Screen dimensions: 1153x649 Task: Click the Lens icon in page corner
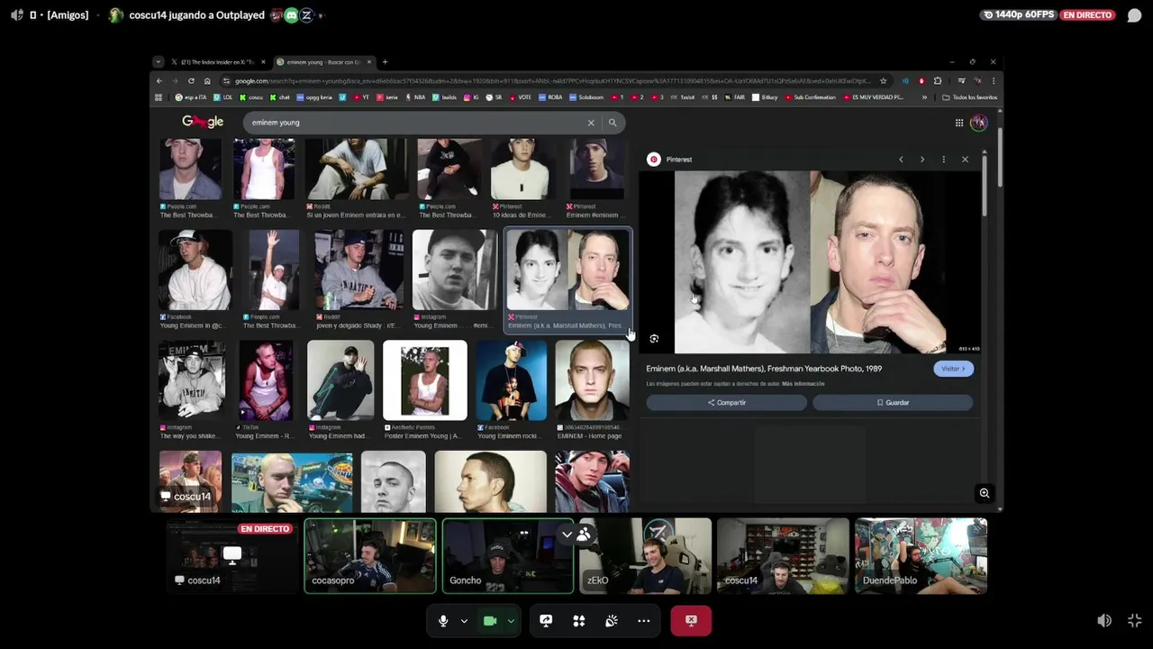click(x=985, y=493)
